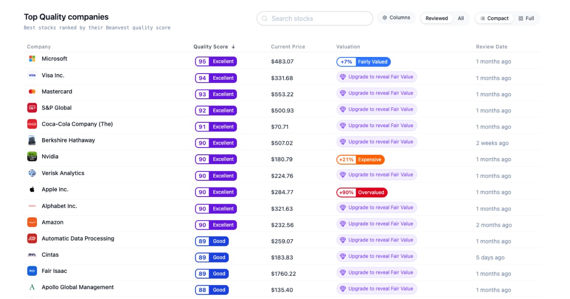Click the diamond icon in Visa's valuation
Screen dimensions: 570x299
point(342,77)
